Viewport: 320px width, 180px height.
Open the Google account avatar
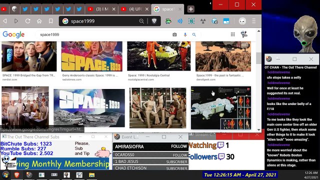(x=244, y=34)
